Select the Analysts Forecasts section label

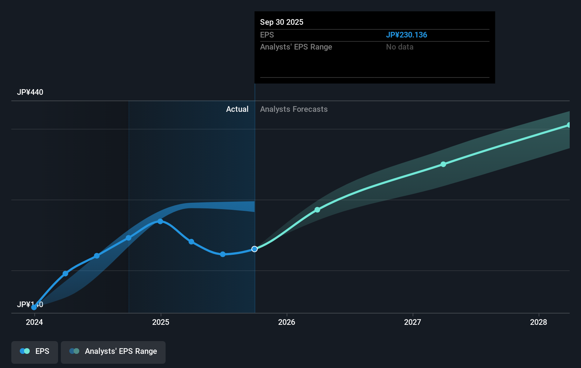294,109
